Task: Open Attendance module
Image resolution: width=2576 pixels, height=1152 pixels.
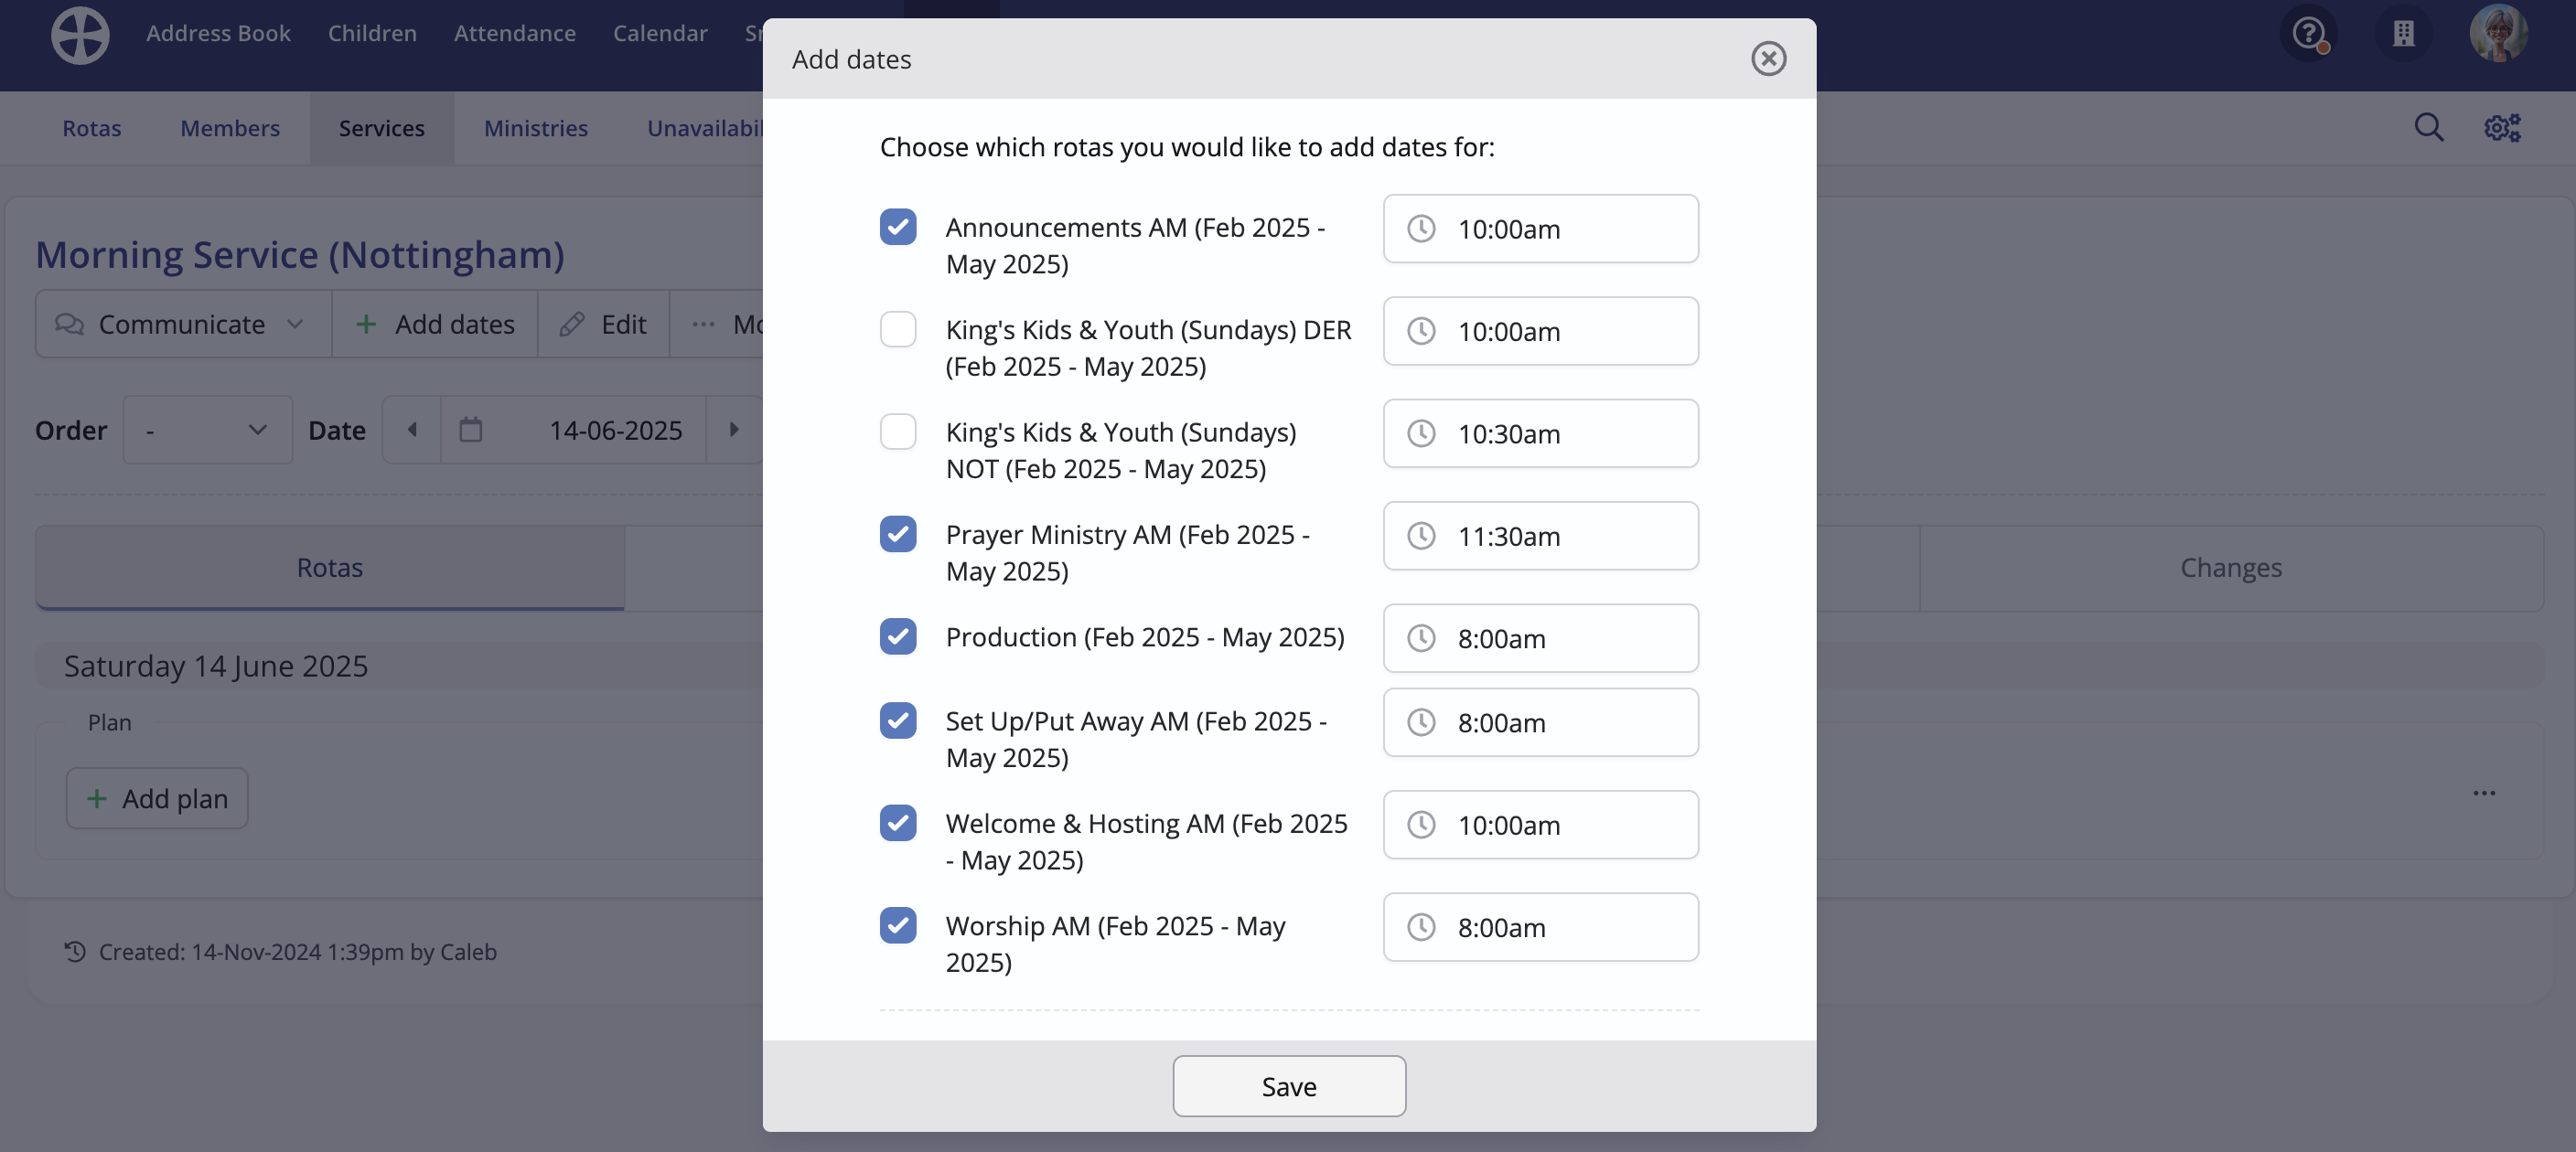Action: point(514,33)
